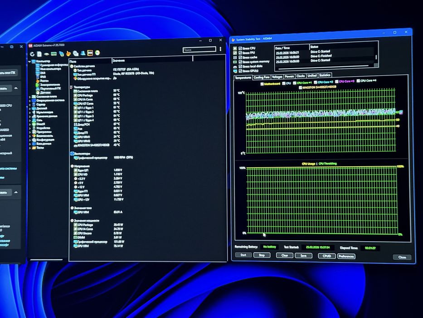423x318 pixels.
Task: Collapse the Компьютер tree node
Action: 29,61
